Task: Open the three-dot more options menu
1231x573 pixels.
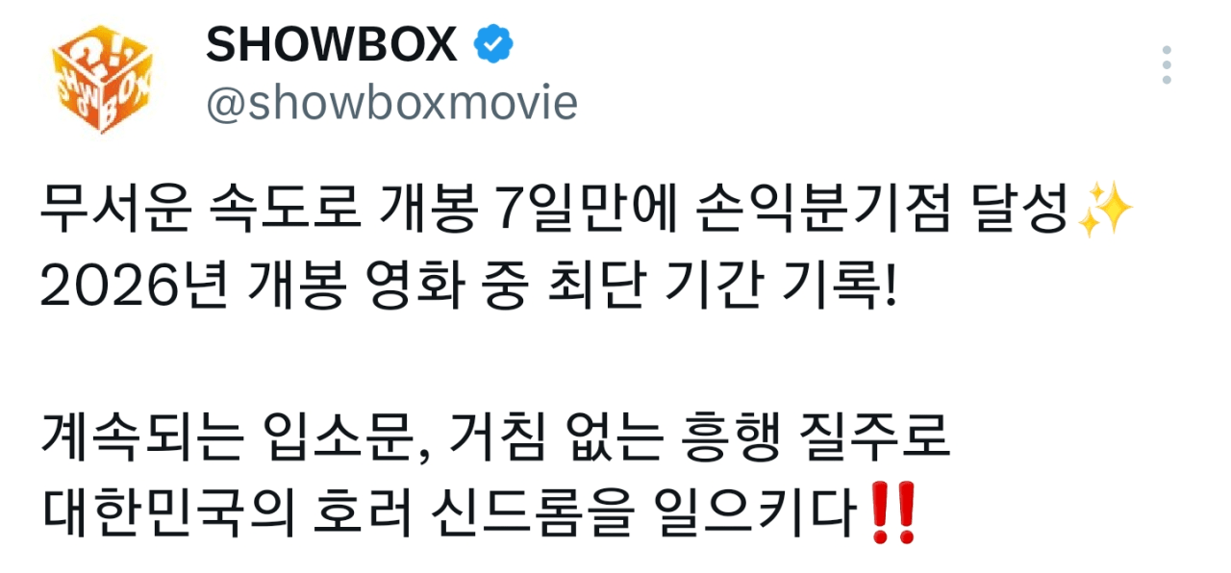Action: tap(1167, 64)
